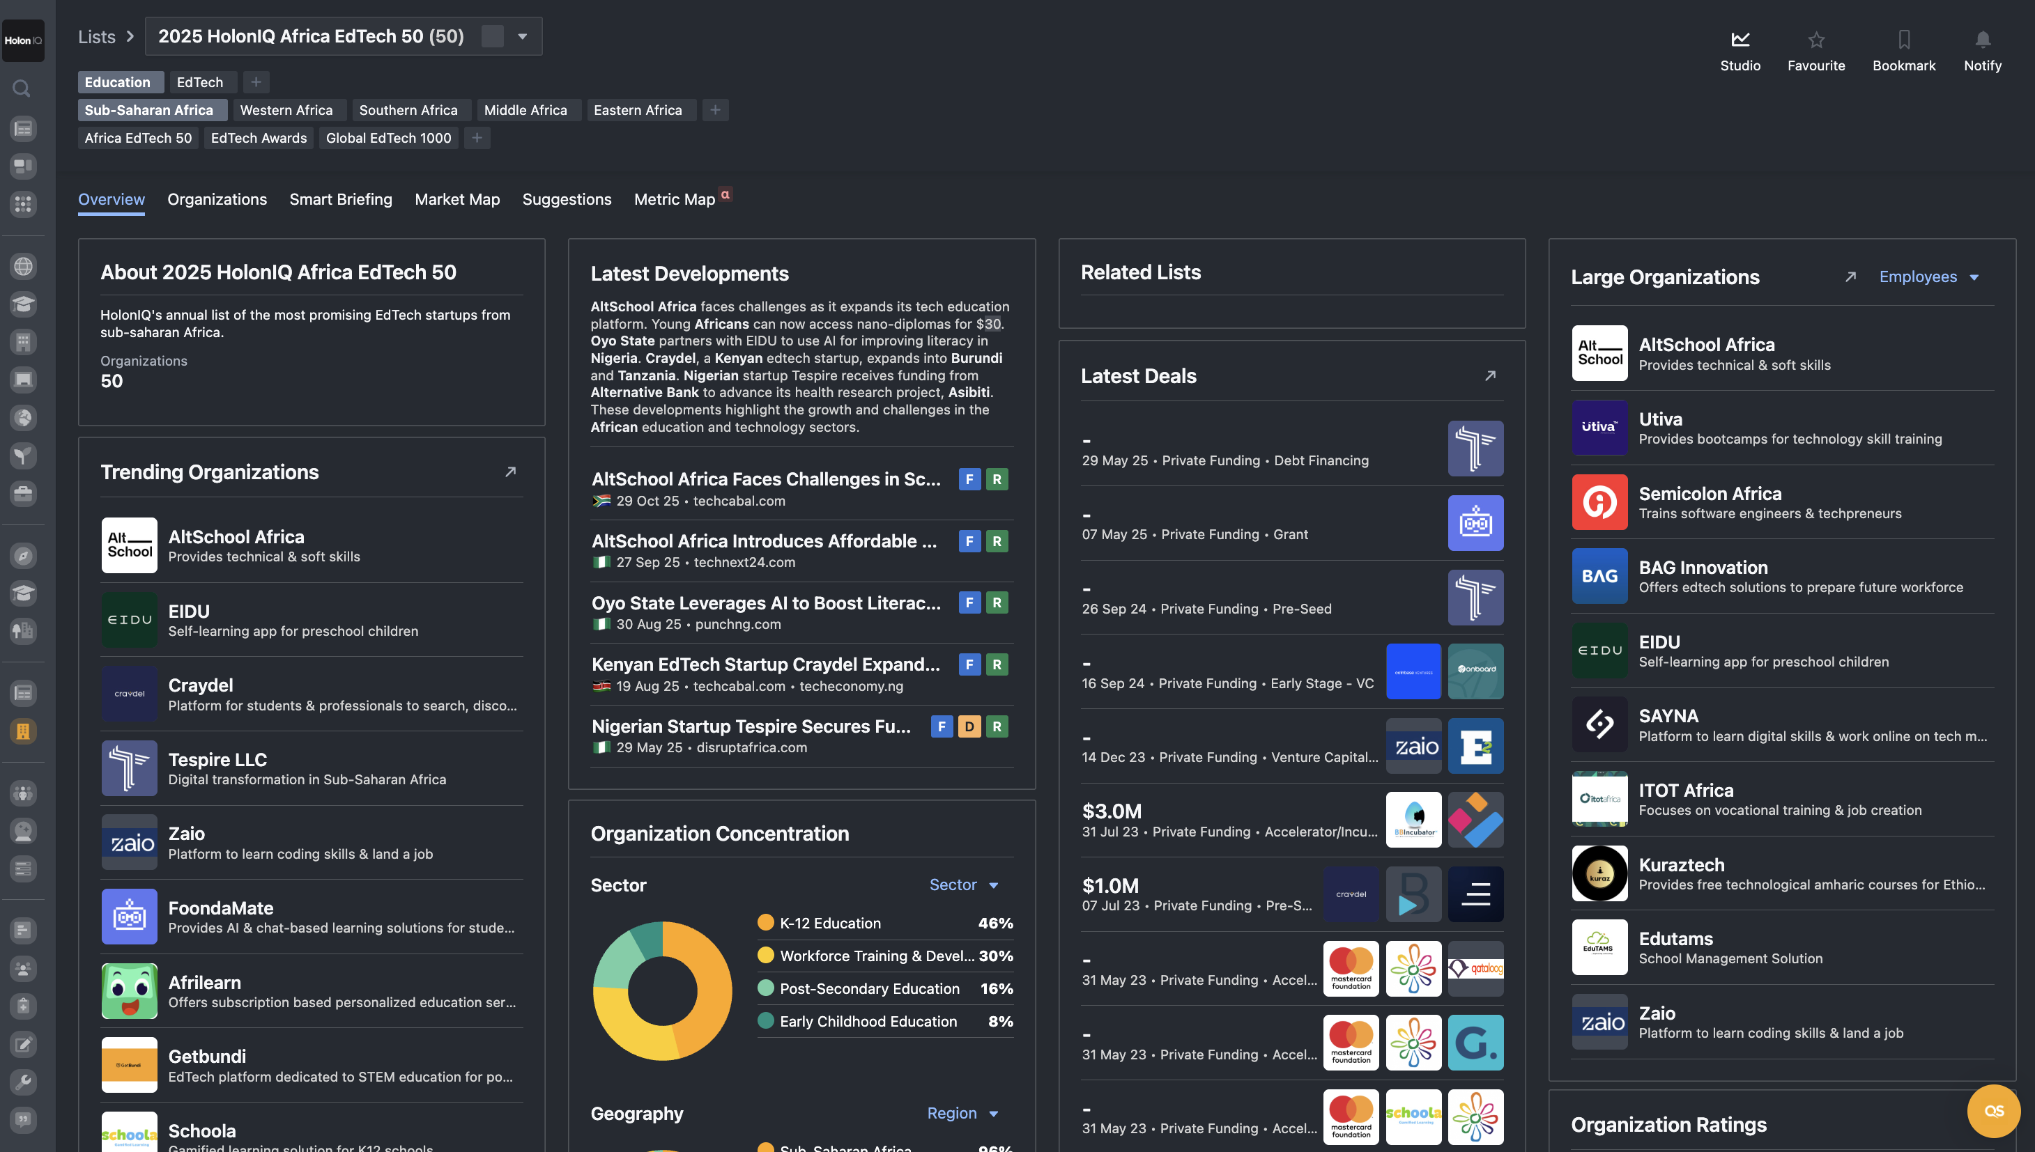
Task: Toggle the square checkbox next to the list title
Action: (x=491, y=36)
